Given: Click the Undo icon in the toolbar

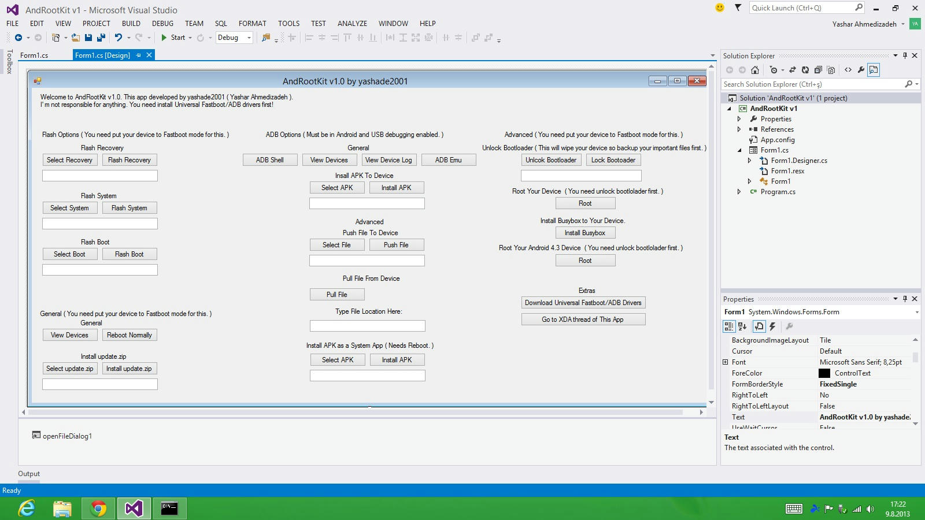Looking at the screenshot, I should (x=118, y=38).
